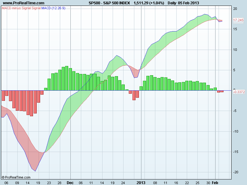Click the 15 value on right axis

point(235,29)
